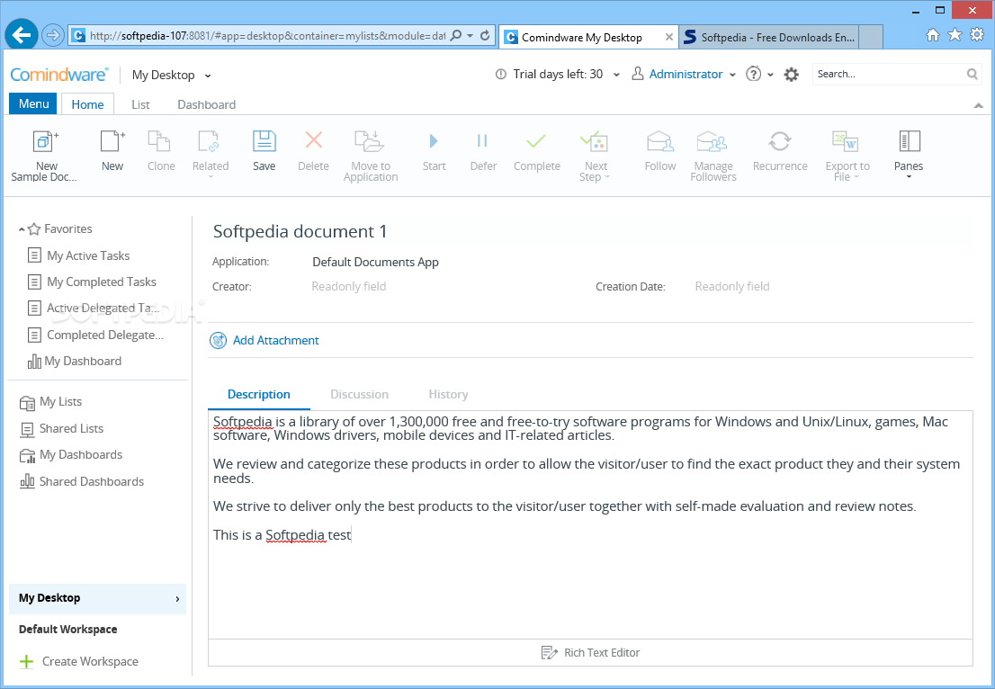The height and width of the screenshot is (689, 995).
Task: Create a new item with New icon
Action: [112, 141]
